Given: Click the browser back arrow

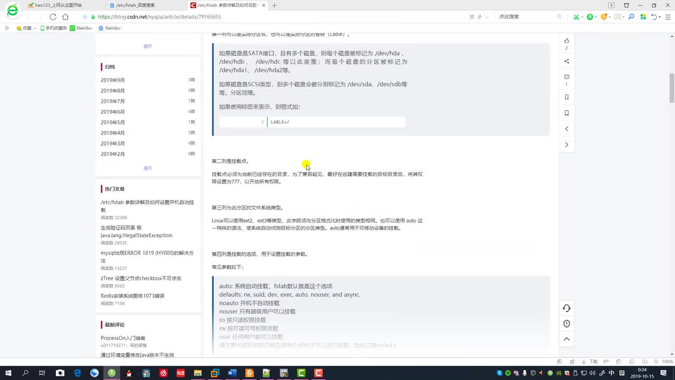Looking at the screenshot, I should (x=29, y=17).
